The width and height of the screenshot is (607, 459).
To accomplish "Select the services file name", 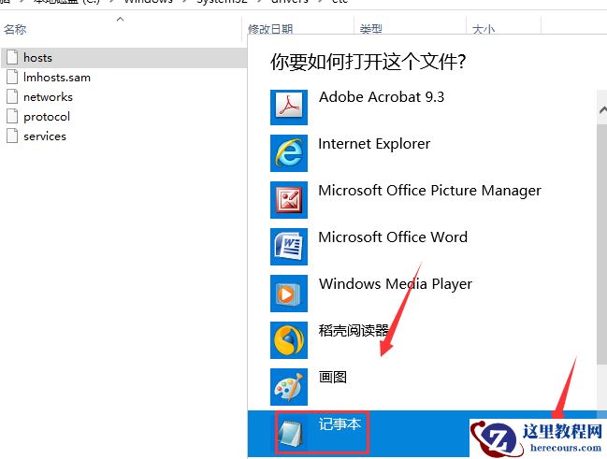I will (45, 136).
